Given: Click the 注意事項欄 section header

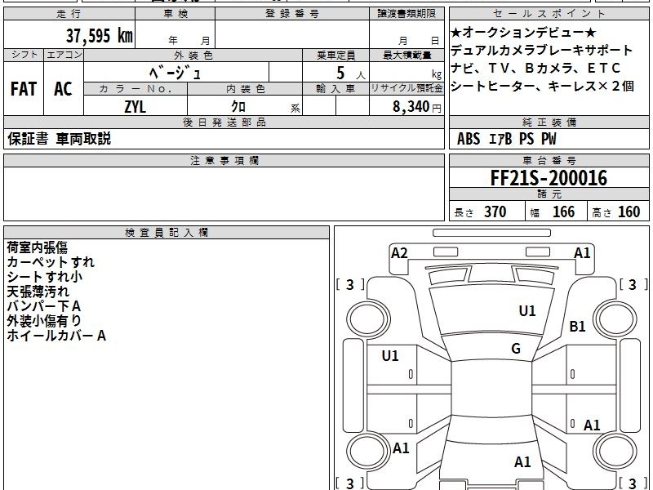Looking at the screenshot, I should pyautogui.click(x=224, y=160).
